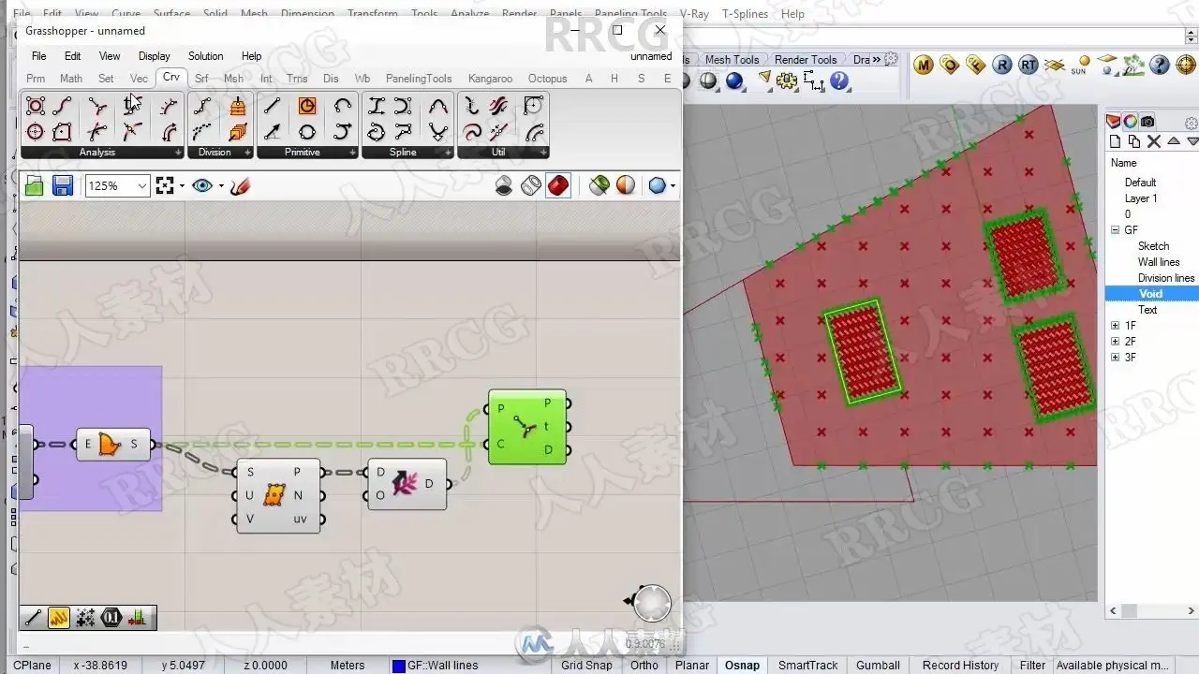Click the blue layer color swatch in status bar
Image resolution: width=1199 pixels, height=674 pixels.
pos(398,666)
